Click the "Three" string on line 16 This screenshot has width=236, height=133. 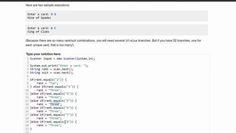point(54,111)
